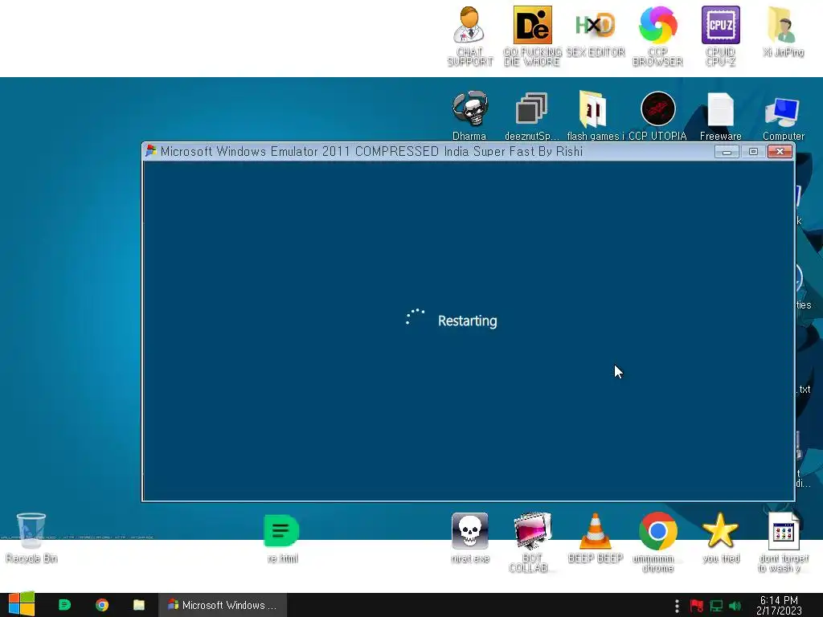This screenshot has width=823, height=617.
Task: Maximize the Microsoft Windows Emulator window
Action: click(753, 152)
